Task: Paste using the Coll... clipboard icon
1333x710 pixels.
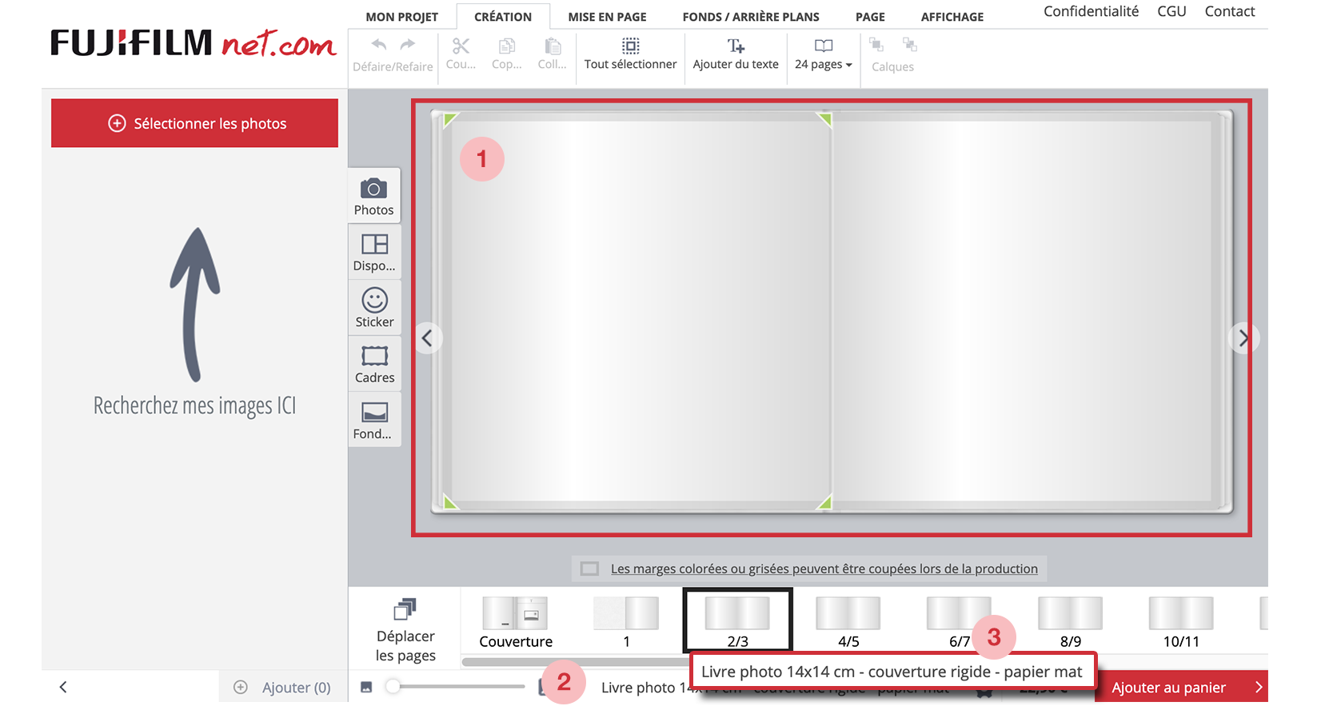Action: point(552,53)
